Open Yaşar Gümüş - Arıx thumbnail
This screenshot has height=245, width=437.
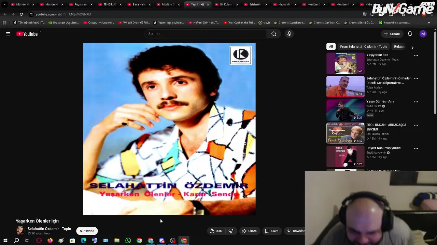[x=345, y=110]
